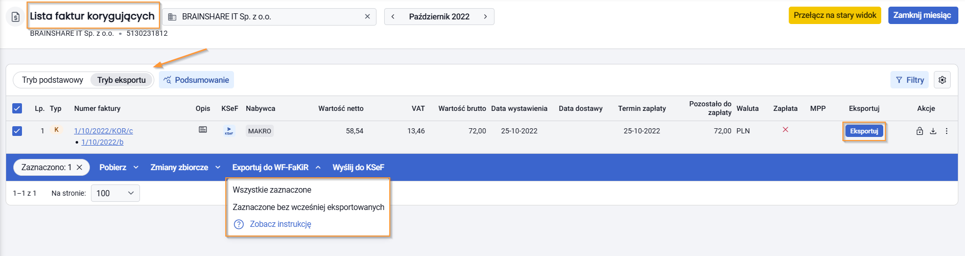Switch to Tryb podstawowy
965x256 pixels.
tap(52, 80)
